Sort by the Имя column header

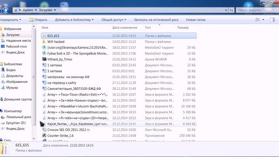click(x=45, y=27)
